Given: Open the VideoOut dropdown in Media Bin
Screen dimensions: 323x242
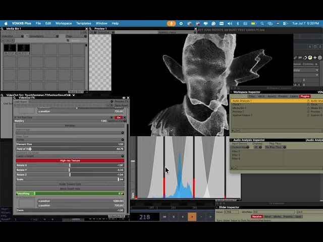Looking at the screenshot, I should [x=12, y=36].
